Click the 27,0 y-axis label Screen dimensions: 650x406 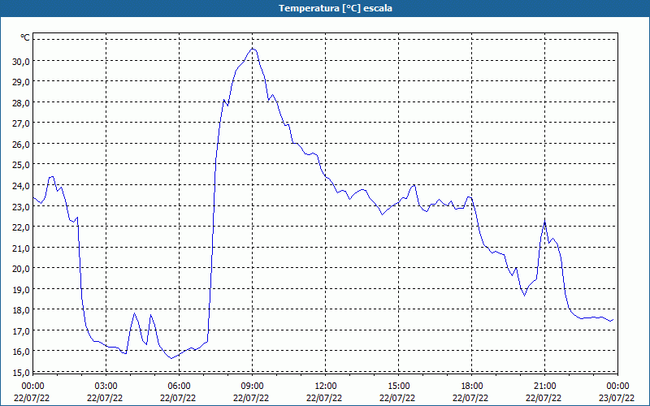(x=21, y=123)
